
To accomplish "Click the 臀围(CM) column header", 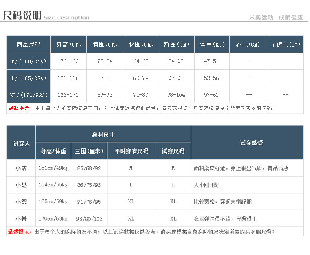I will 177,45.
